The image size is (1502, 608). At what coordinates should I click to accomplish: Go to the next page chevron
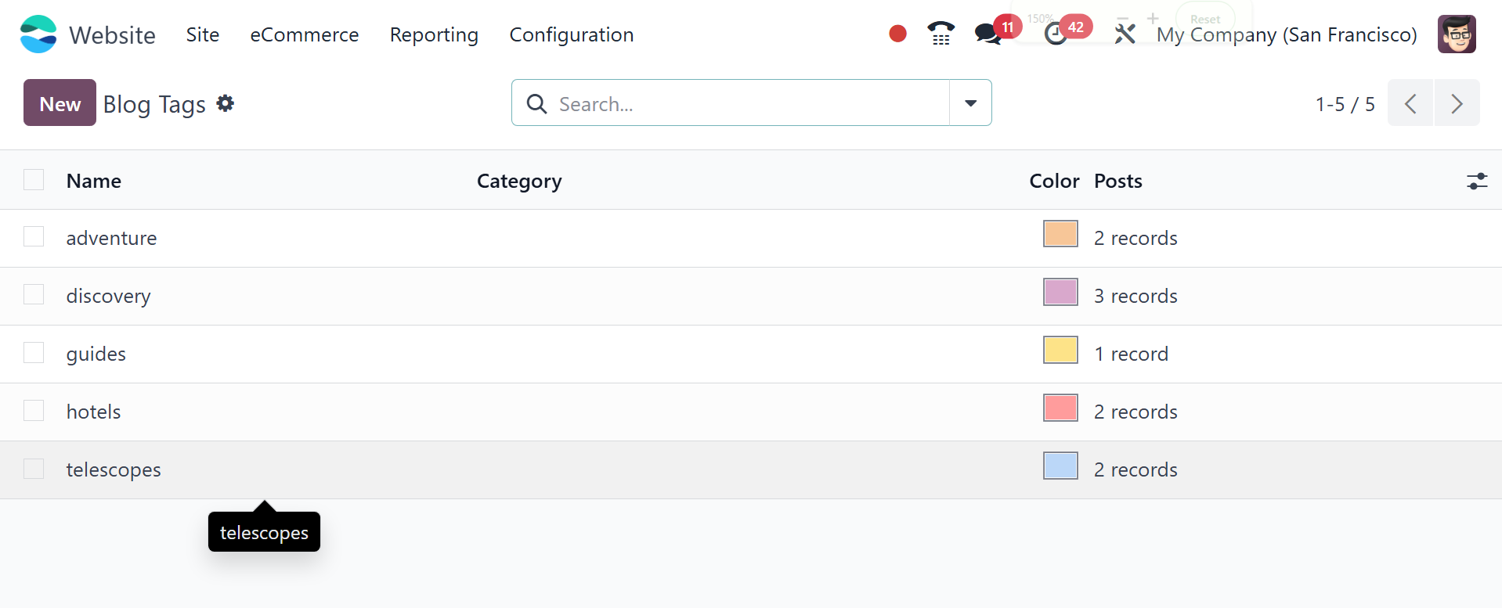tap(1457, 103)
